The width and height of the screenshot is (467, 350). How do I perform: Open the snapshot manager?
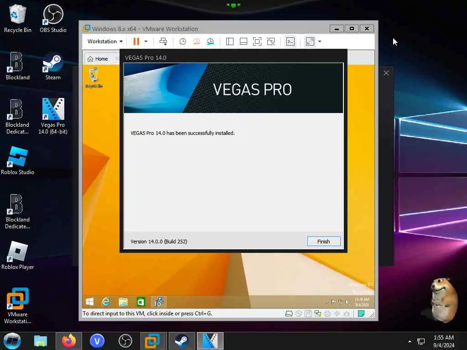pyautogui.click(x=210, y=41)
